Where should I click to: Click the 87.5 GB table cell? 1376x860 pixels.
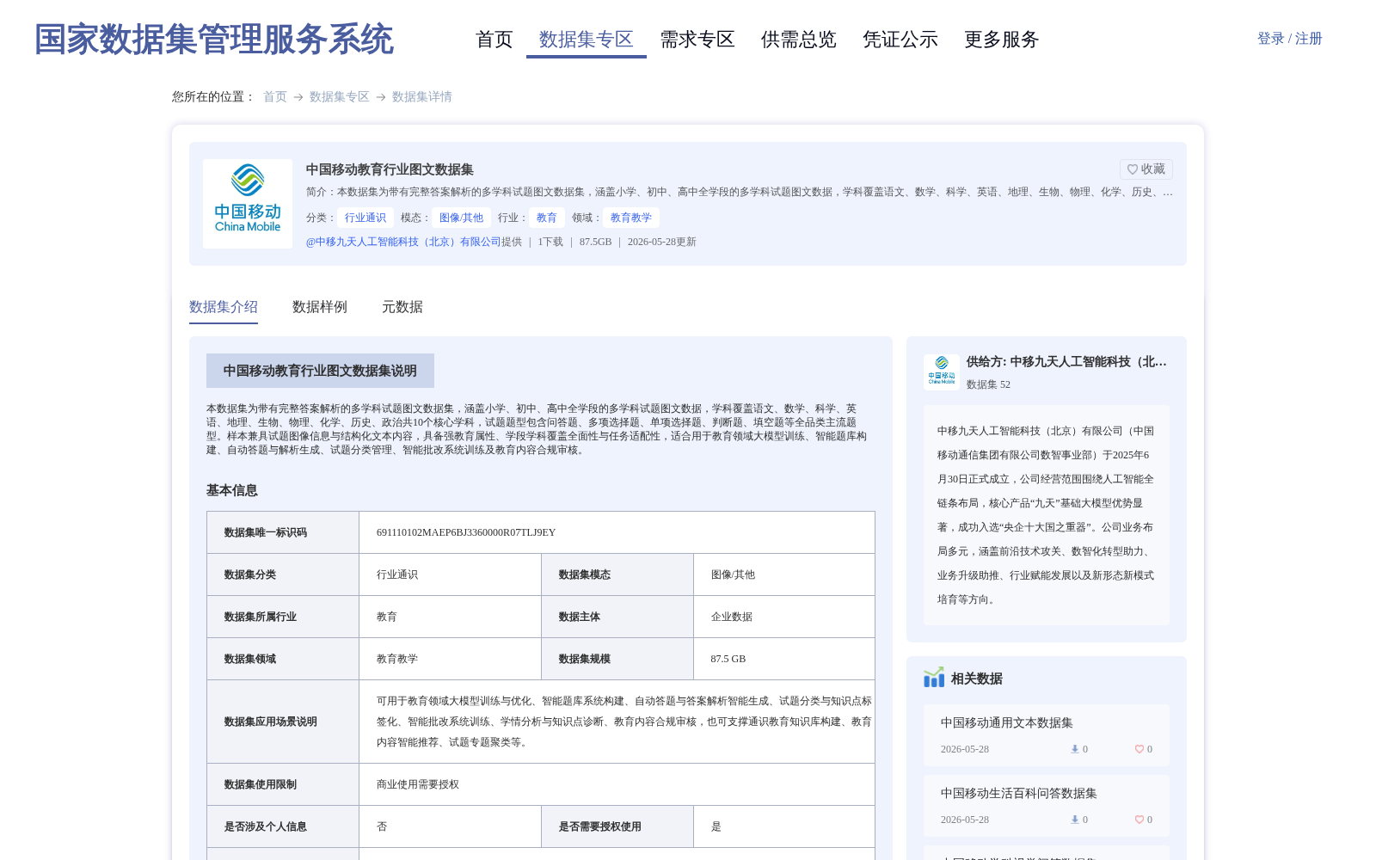pos(783,659)
